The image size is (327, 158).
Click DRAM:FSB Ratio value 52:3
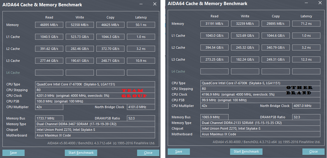click(141, 118)
